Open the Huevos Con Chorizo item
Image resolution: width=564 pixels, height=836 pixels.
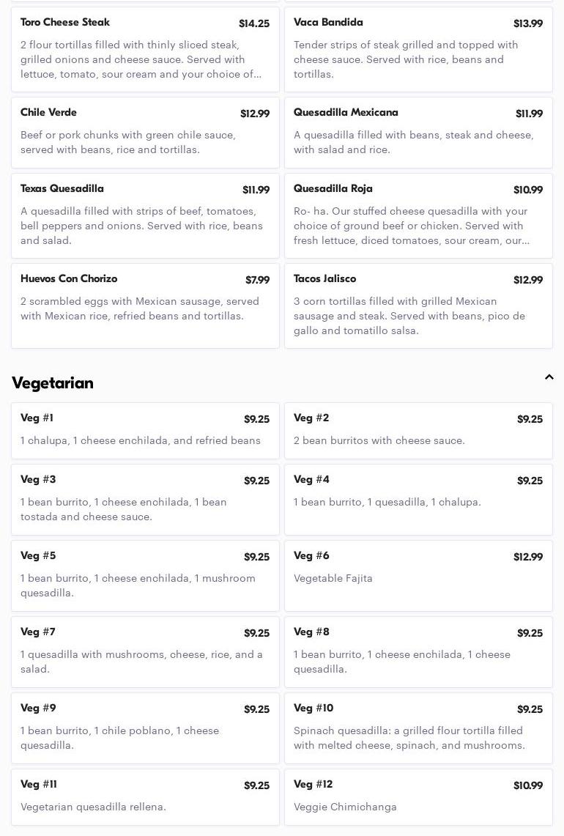[x=145, y=306]
